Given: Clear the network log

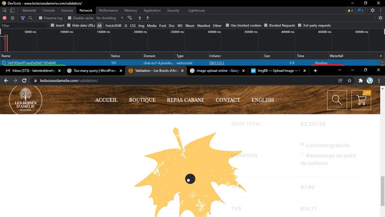Looking at the screenshot, I should [x=13, y=18].
